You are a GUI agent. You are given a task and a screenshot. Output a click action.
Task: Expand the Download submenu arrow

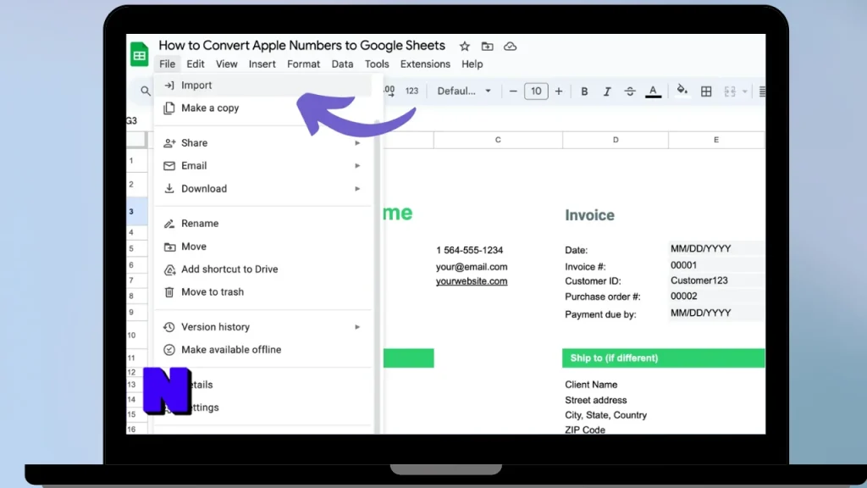[357, 189]
